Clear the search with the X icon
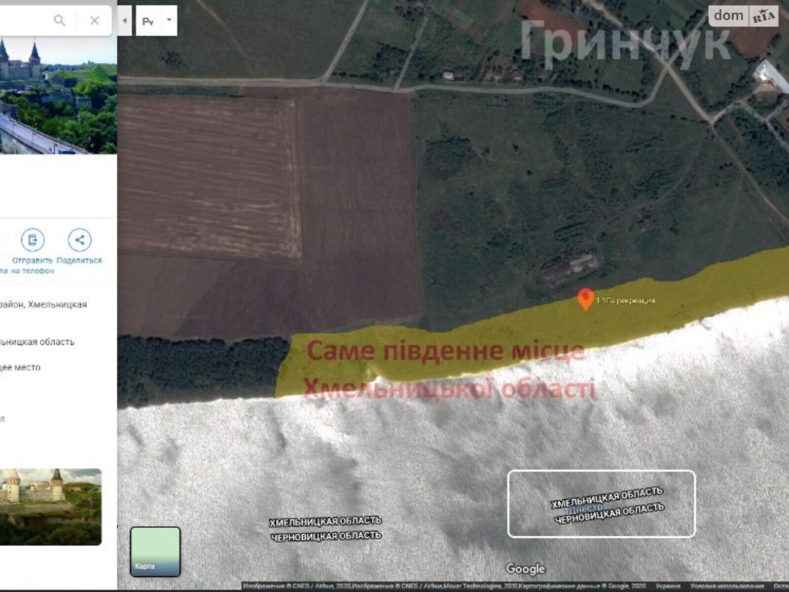Viewport: 789px width, 592px height. [x=94, y=21]
